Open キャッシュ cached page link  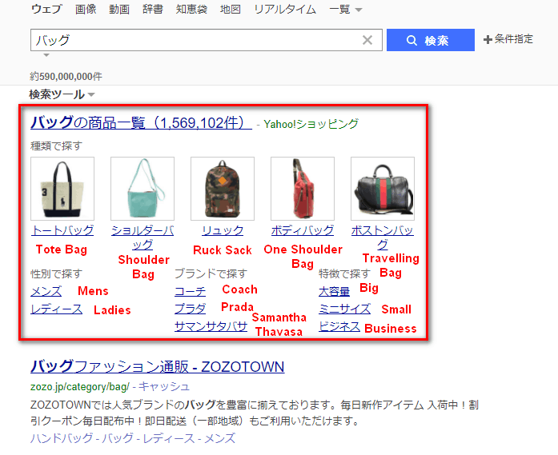[x=163, y=386]
